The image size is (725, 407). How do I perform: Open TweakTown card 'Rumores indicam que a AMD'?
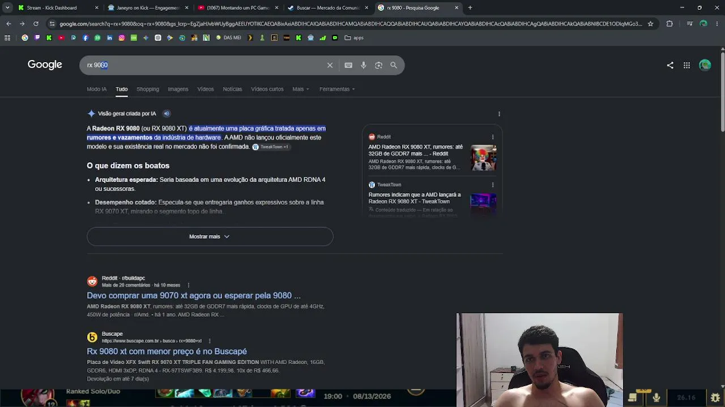tap(415, 198)
